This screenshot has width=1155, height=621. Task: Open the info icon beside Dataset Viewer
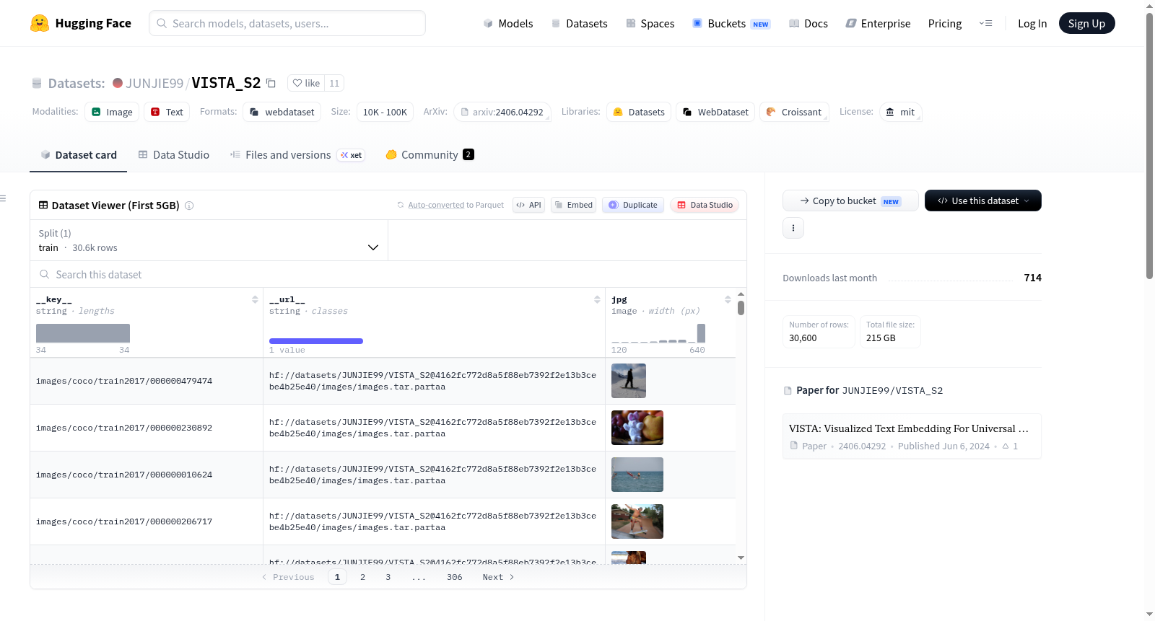189,206
